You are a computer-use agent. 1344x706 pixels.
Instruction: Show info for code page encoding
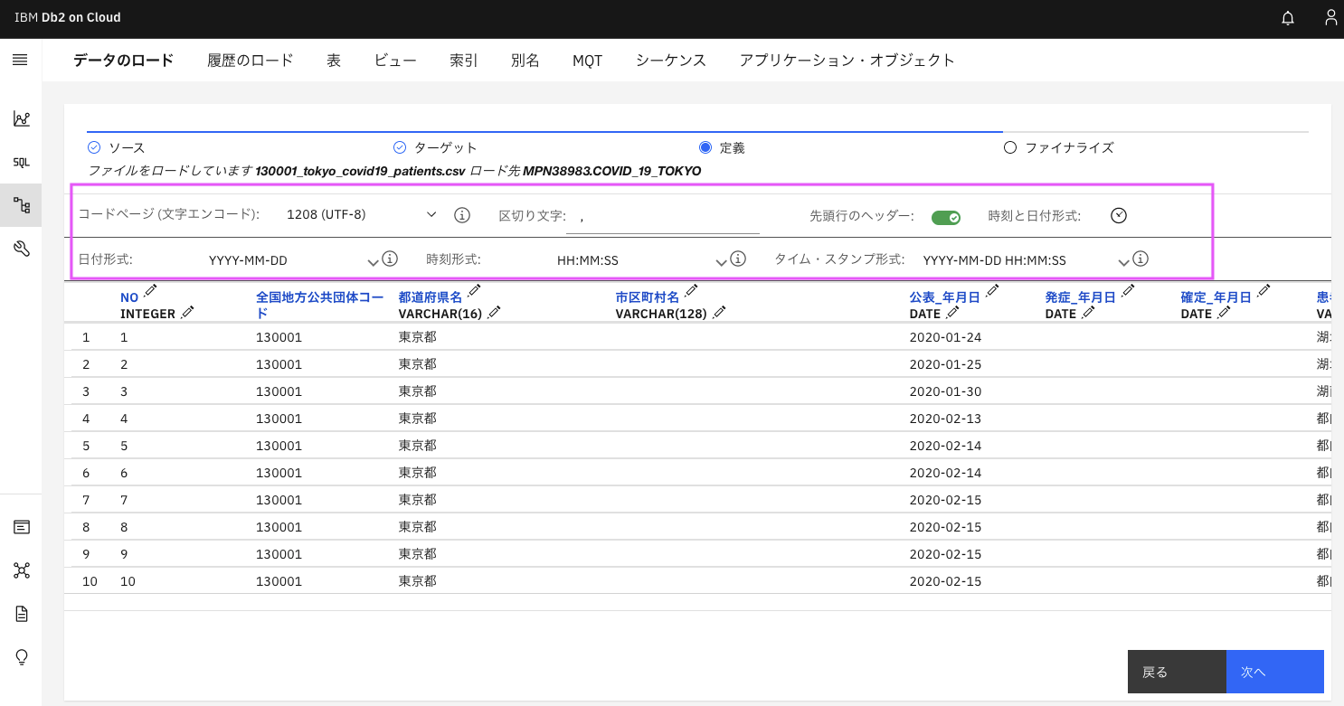click(462, 215)
